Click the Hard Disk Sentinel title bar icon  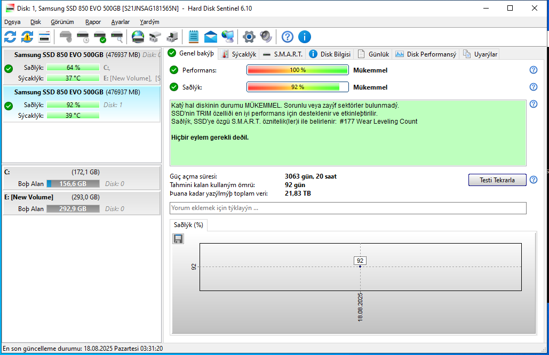pyautogui.click(x=10, y=8)
